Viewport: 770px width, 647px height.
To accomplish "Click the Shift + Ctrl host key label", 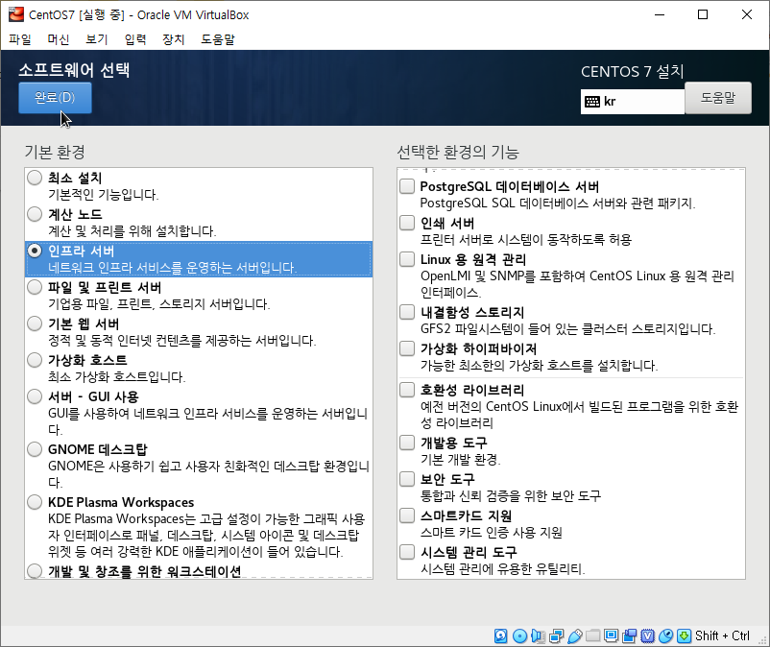I will (x=722, y=635).
